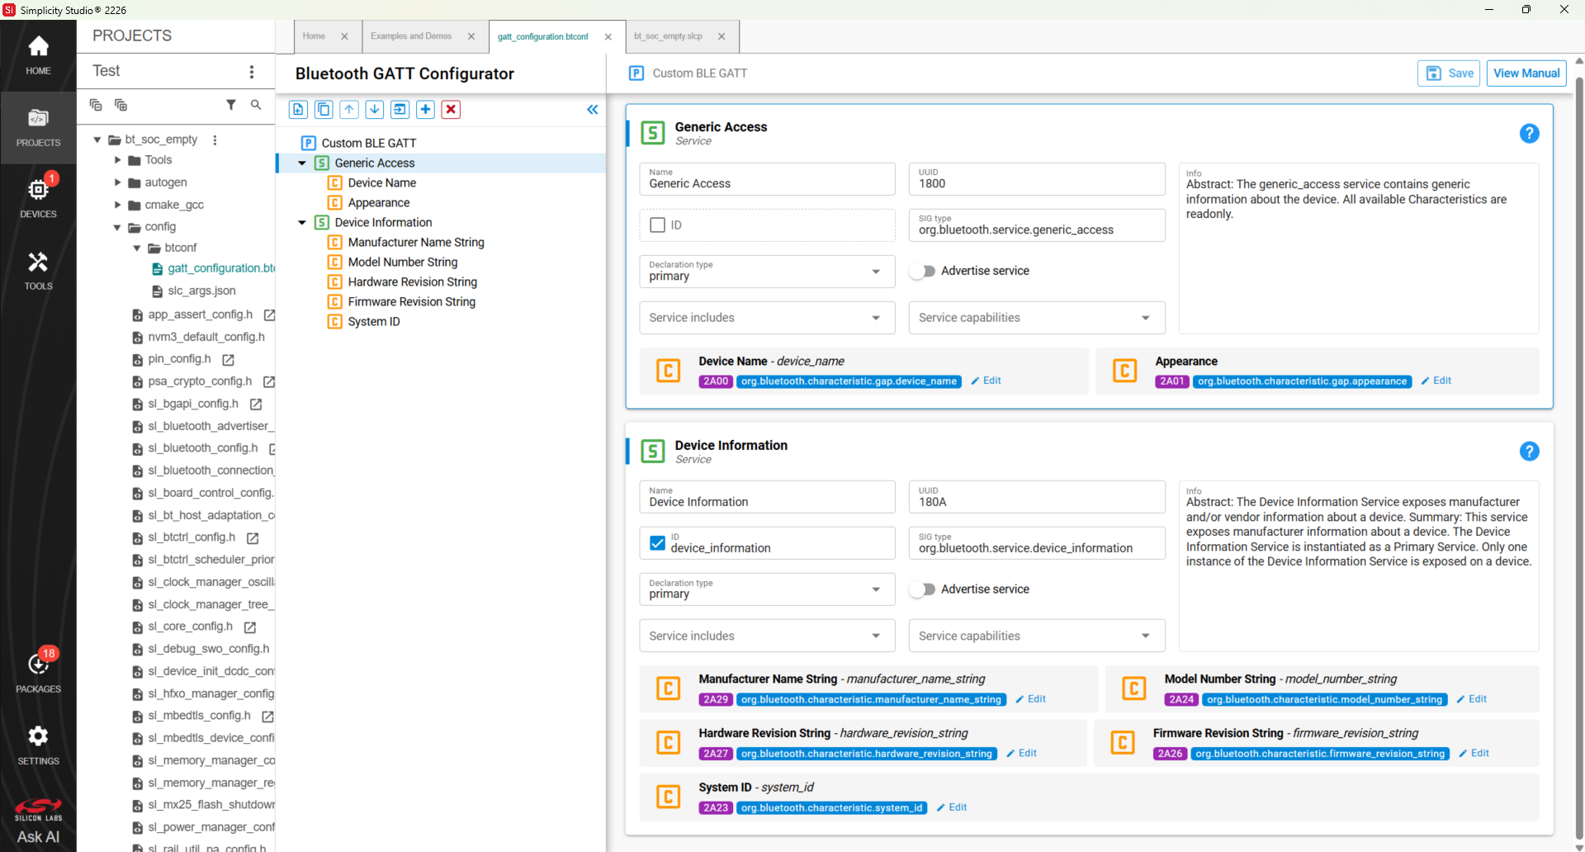Image resolution: width=1585 pixels, height=852 pixels.
Task: Check the ID checkbox in Generic Access
Action: (658, 225)
